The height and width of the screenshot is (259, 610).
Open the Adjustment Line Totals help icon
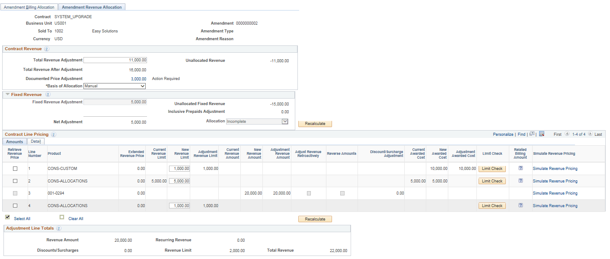click(58, 228)
